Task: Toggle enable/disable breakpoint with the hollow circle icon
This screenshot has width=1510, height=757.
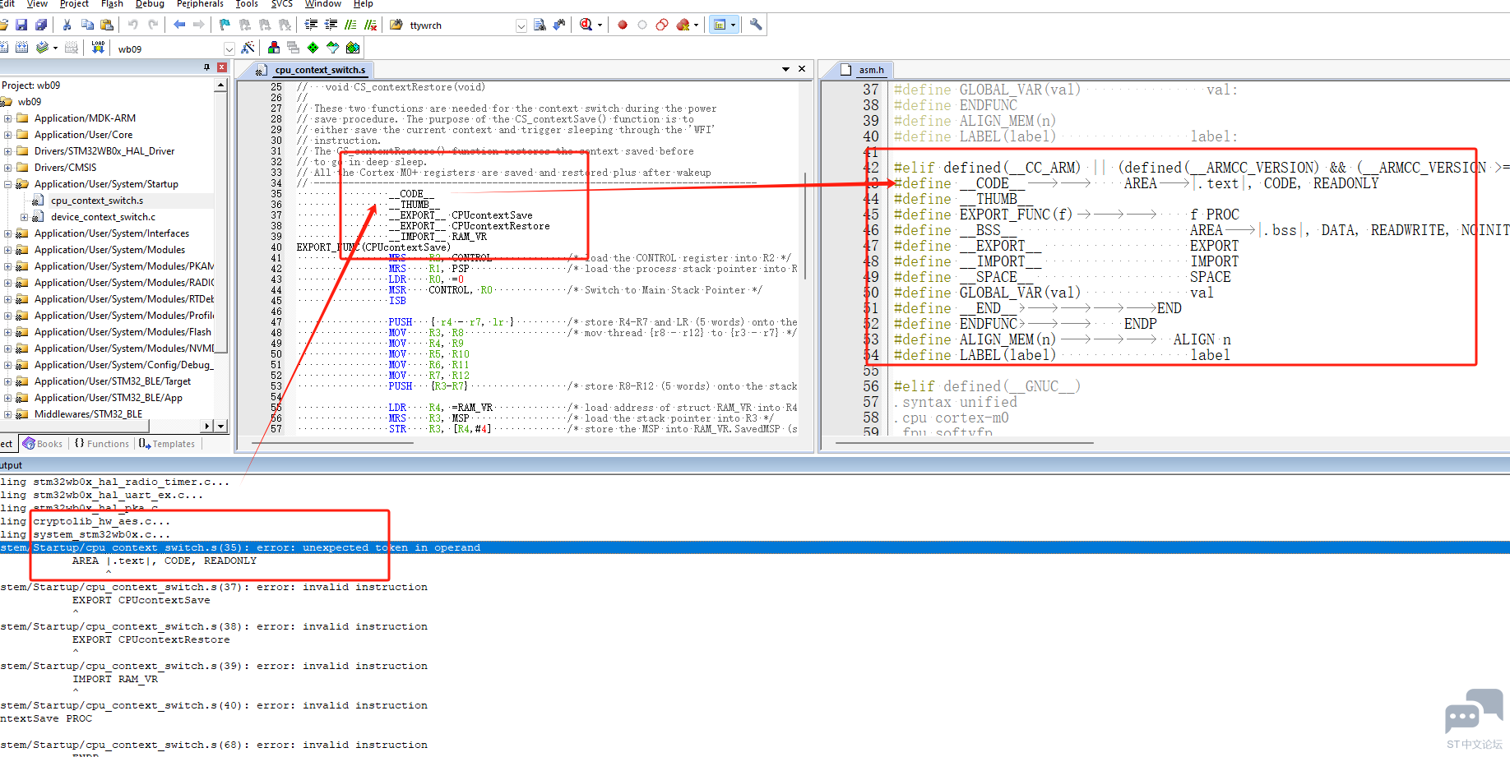Action: (x=642, y=25)
